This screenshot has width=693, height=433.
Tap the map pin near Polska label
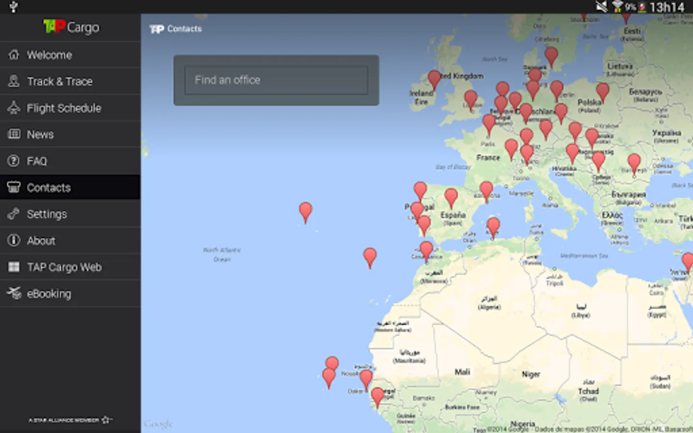(x=603, y=92)
